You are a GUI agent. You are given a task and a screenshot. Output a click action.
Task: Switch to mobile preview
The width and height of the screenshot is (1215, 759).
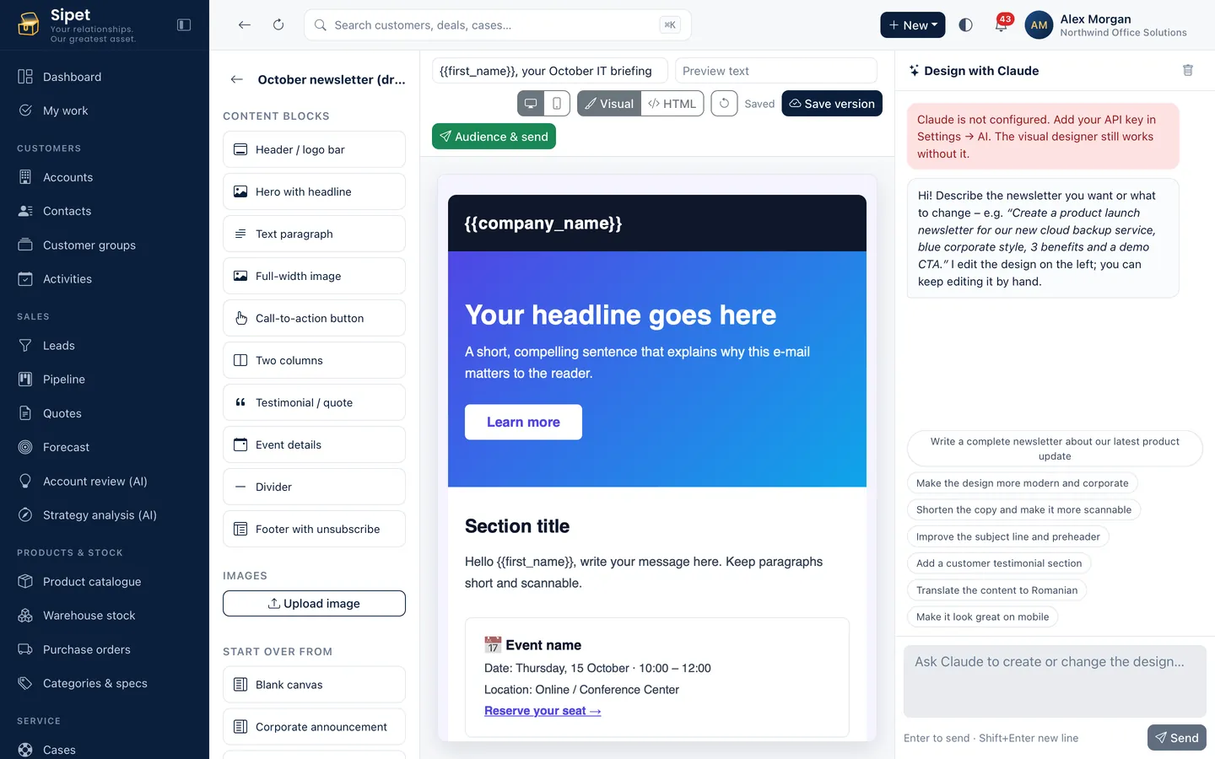click(557, 104)
